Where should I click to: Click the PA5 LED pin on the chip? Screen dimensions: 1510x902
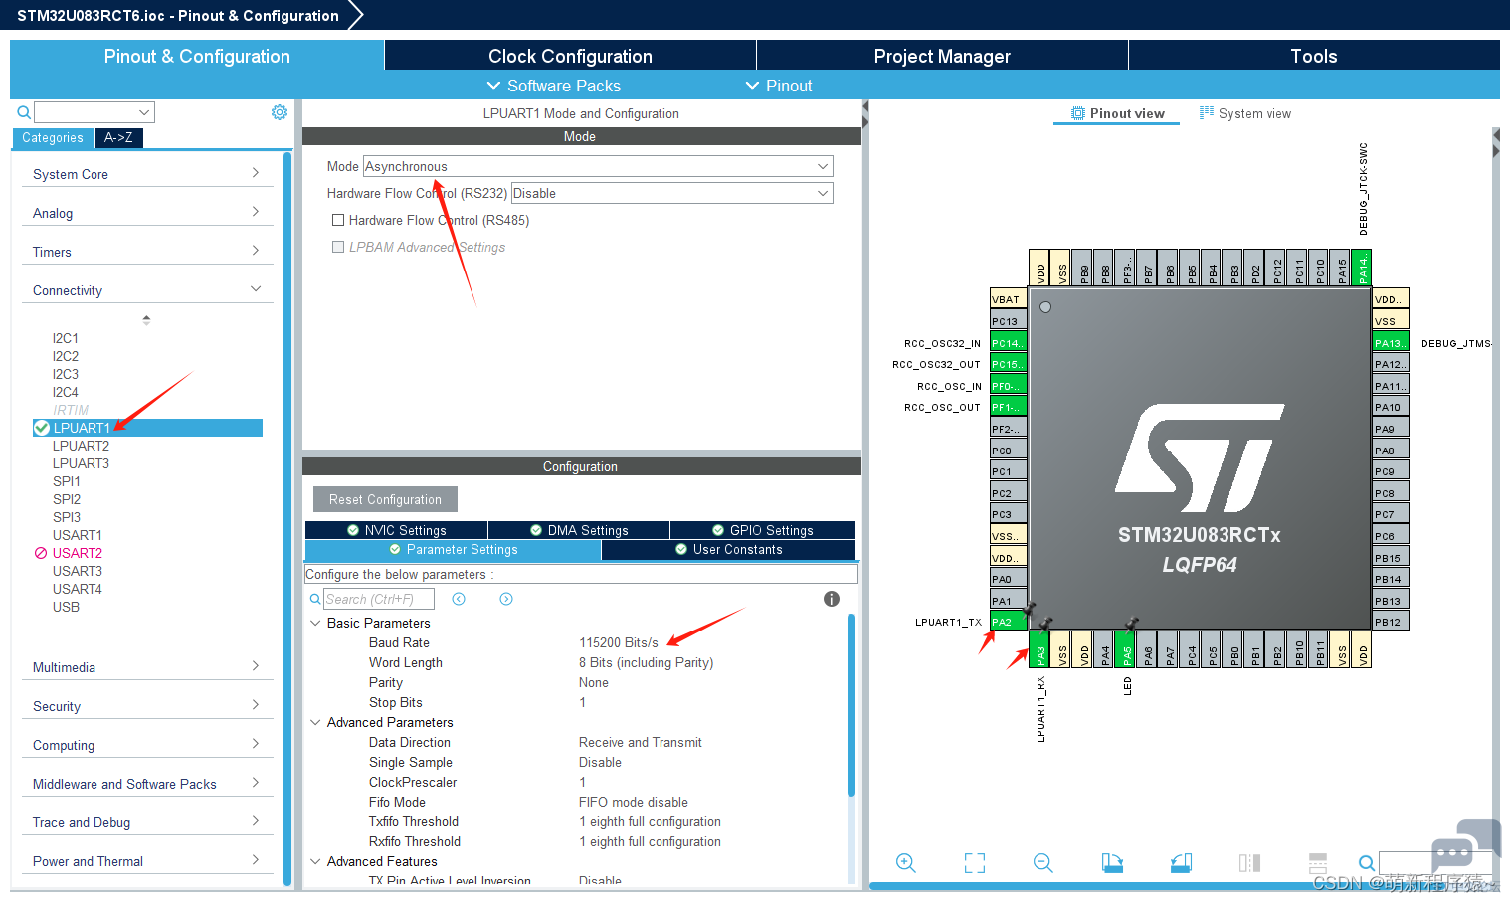pyautogui.click(x=1127, y=649)
